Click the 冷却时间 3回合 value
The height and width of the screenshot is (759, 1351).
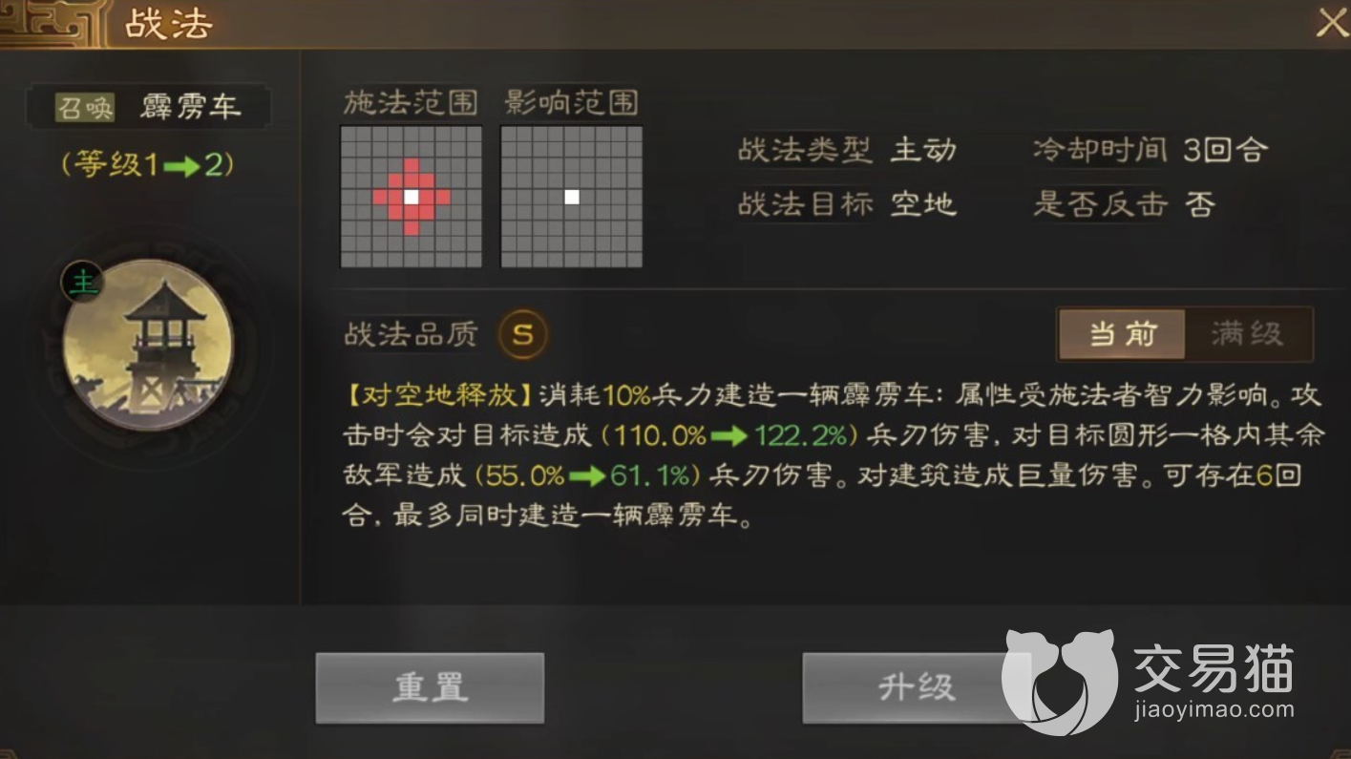[x=1225, y=150]
